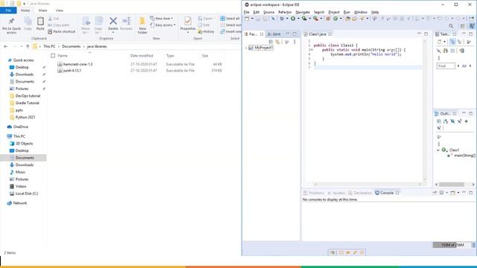
Task: Switch to the Problems tab
Action: (x=314, y=193)
